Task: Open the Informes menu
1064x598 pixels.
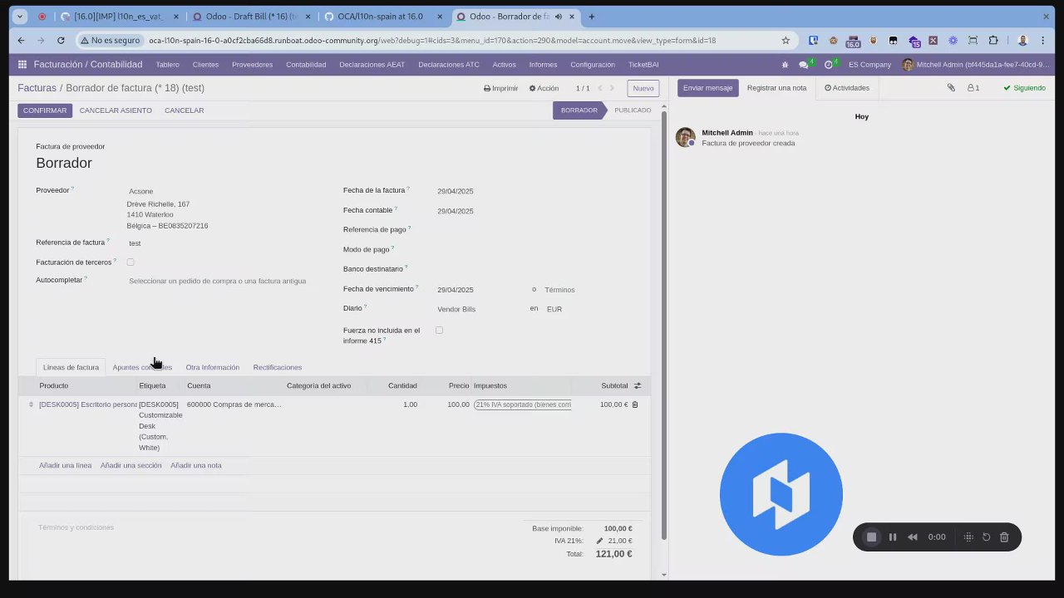Action: pyautogui.click(x=543, y=64)
